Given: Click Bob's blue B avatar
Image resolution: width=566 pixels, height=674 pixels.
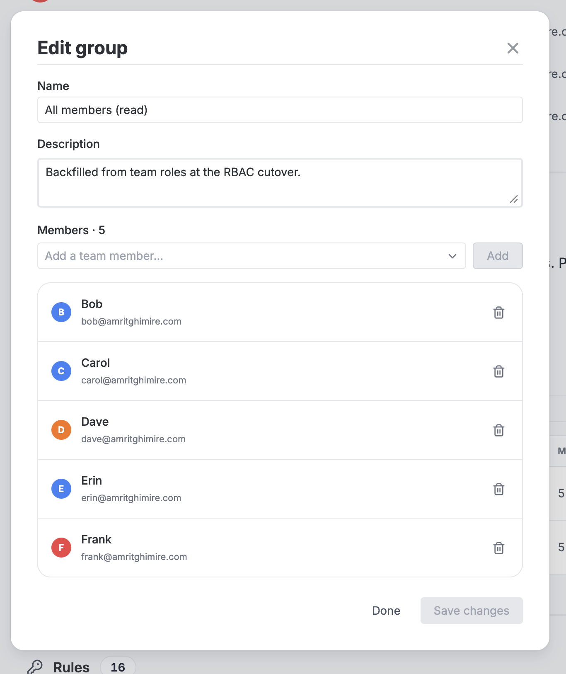Looking at the screenshot, I should point(61,312).
